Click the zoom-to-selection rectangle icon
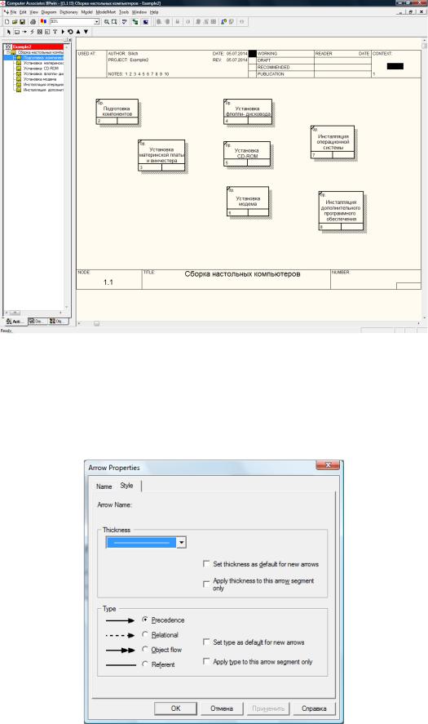 (x=114, y=22)
